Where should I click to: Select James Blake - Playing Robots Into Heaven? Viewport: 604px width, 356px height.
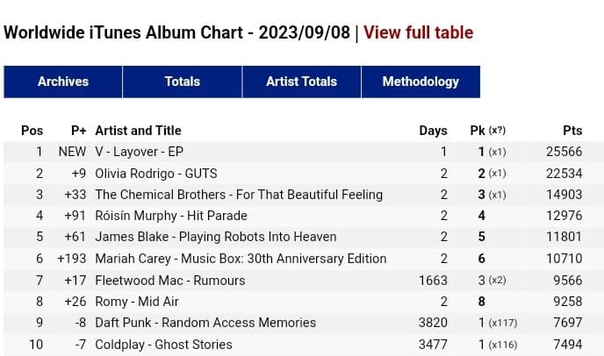[x=215, y=237]
